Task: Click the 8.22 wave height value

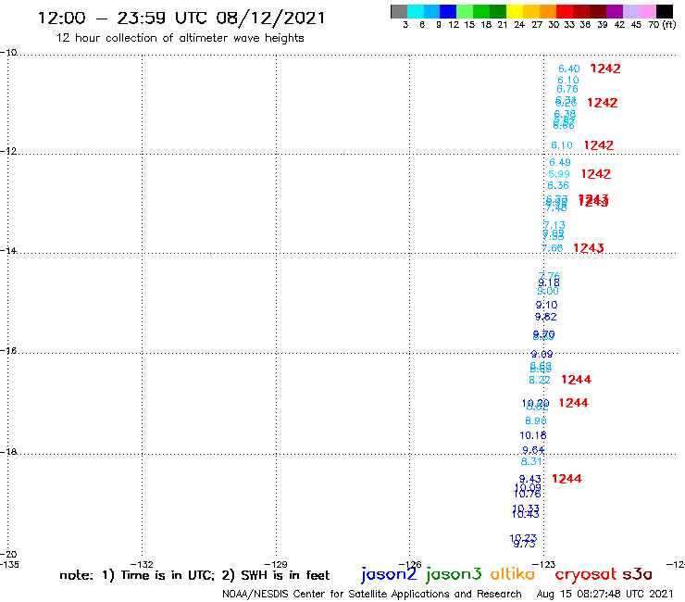Action: tap(540, 380)
